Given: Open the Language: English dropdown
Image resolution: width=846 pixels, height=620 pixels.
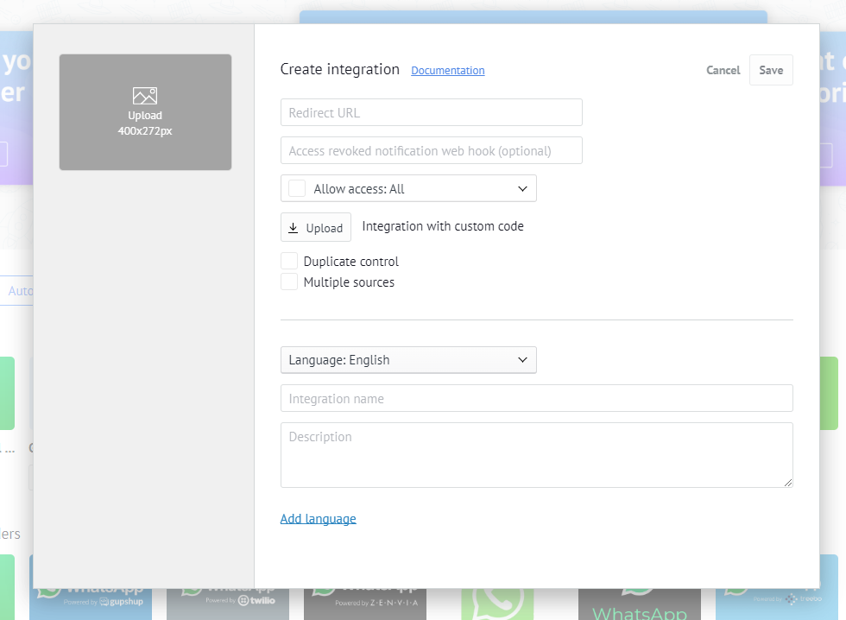Looking at the screenshot, I should point(408,360).
